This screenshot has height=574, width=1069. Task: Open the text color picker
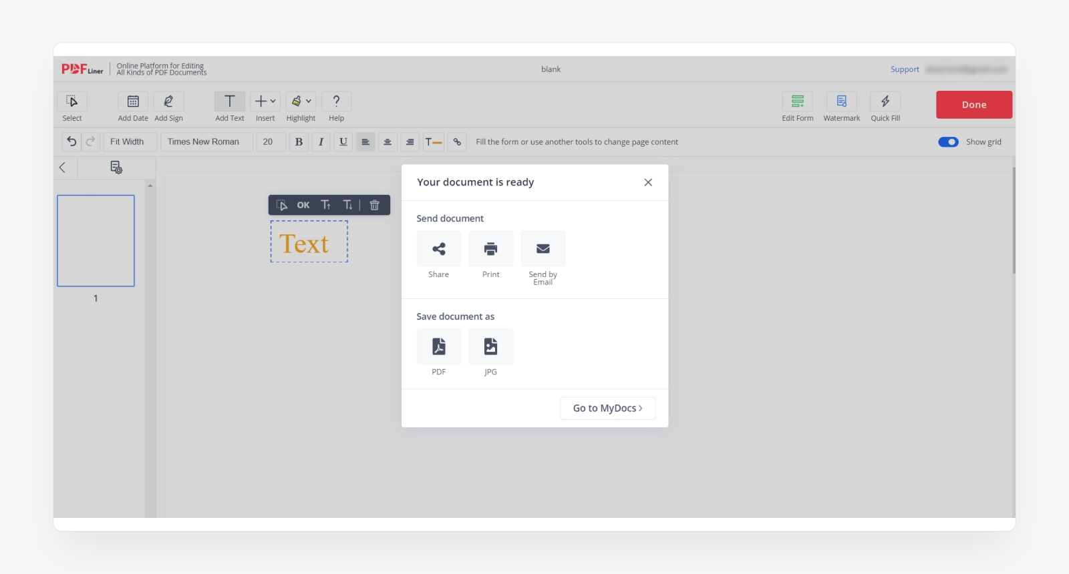click(434, 141)
